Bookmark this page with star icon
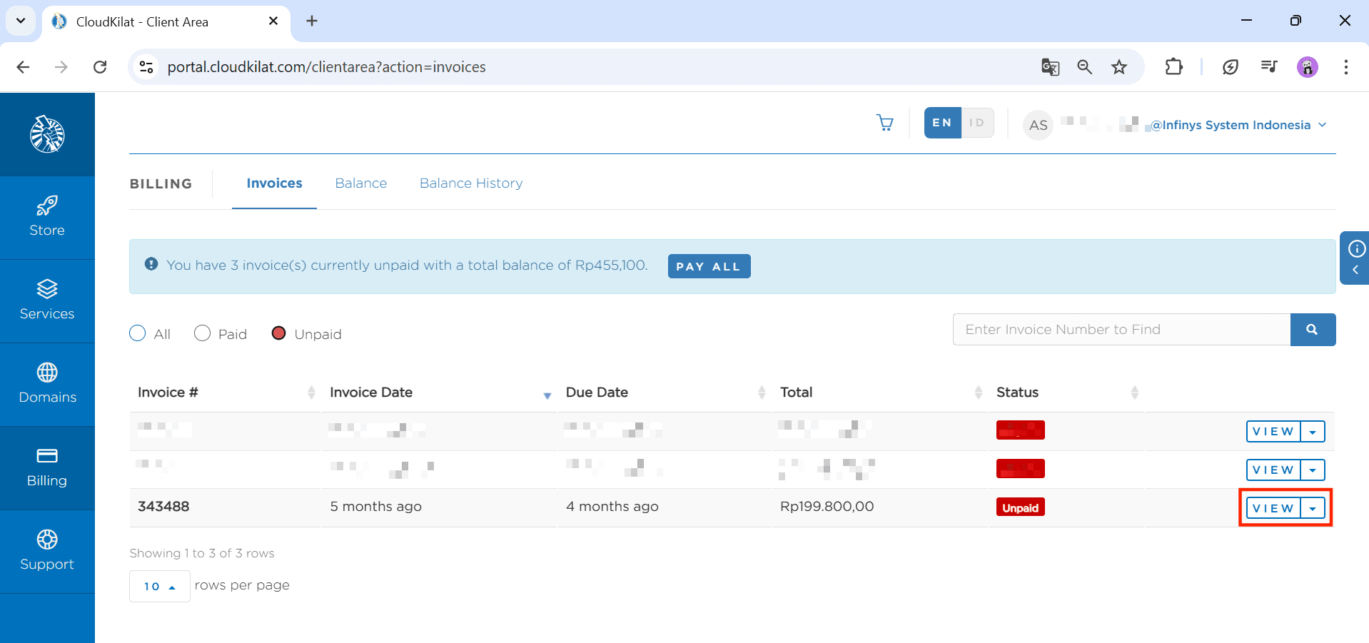 coord(1118,67)
